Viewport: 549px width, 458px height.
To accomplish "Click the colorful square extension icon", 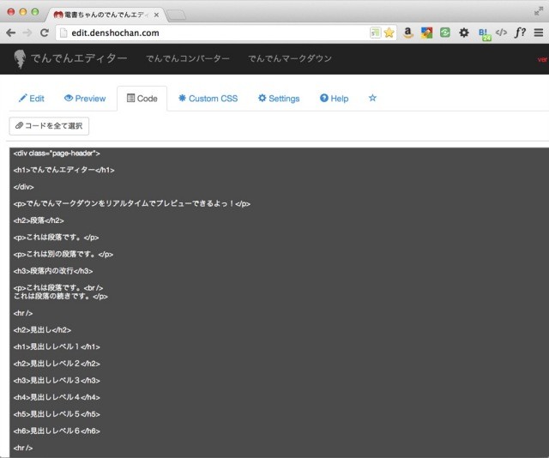I will click(x=426, y=33).
